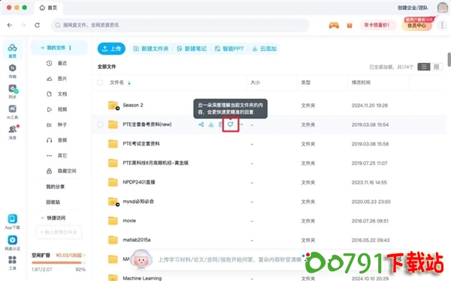451x281 pixels.
Task: Click 智能PPT button
Action: 229,49
